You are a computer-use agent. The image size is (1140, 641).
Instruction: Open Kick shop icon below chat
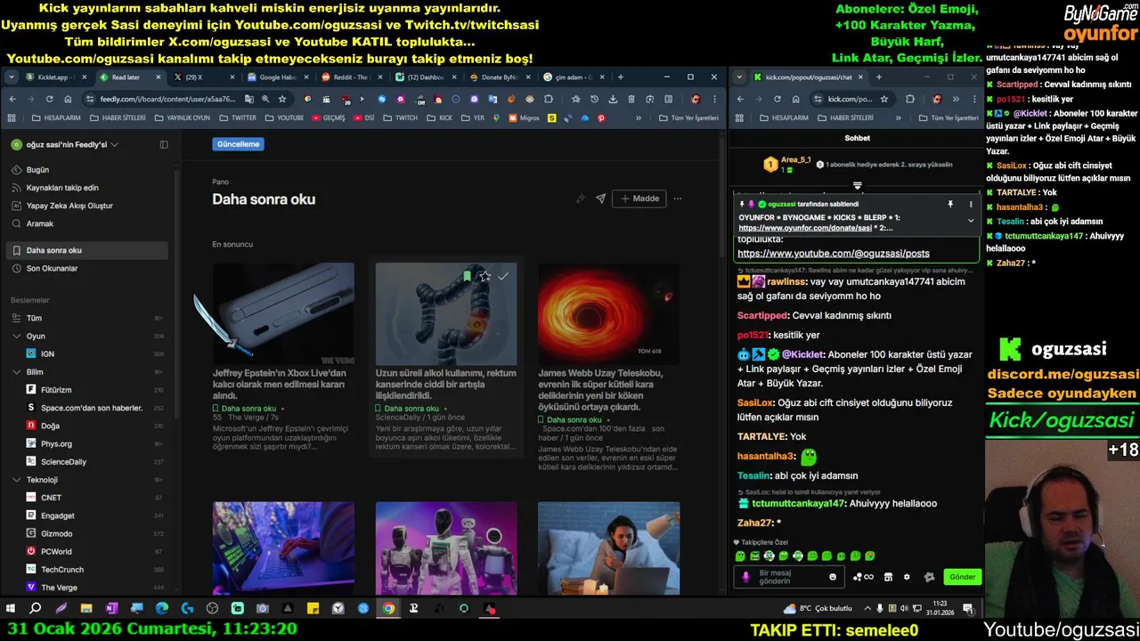pos(888,577)
